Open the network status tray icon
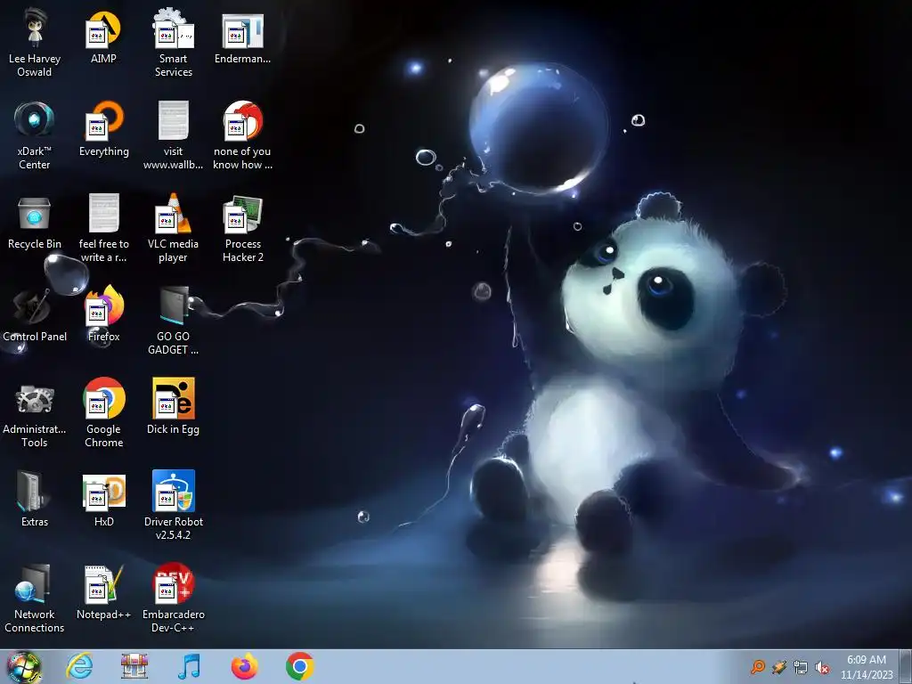 click(801, 668)
